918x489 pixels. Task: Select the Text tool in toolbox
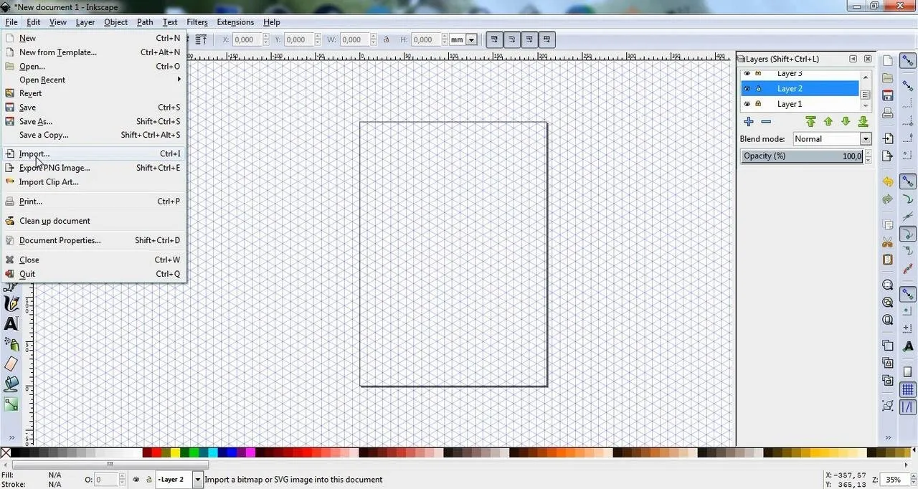[11, 324]
